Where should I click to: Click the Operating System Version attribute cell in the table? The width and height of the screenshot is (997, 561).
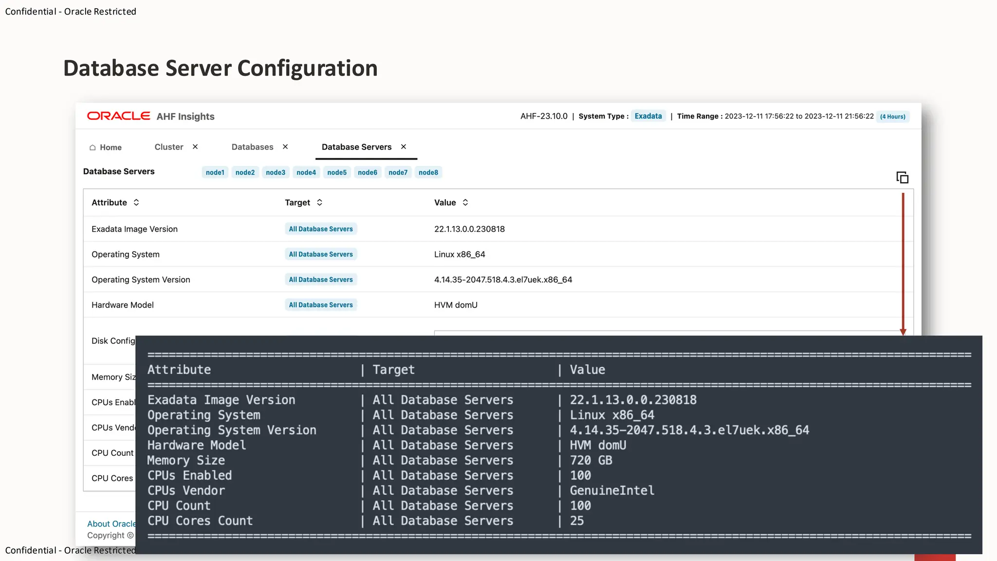pyautogui.click(x=141, y=280)
